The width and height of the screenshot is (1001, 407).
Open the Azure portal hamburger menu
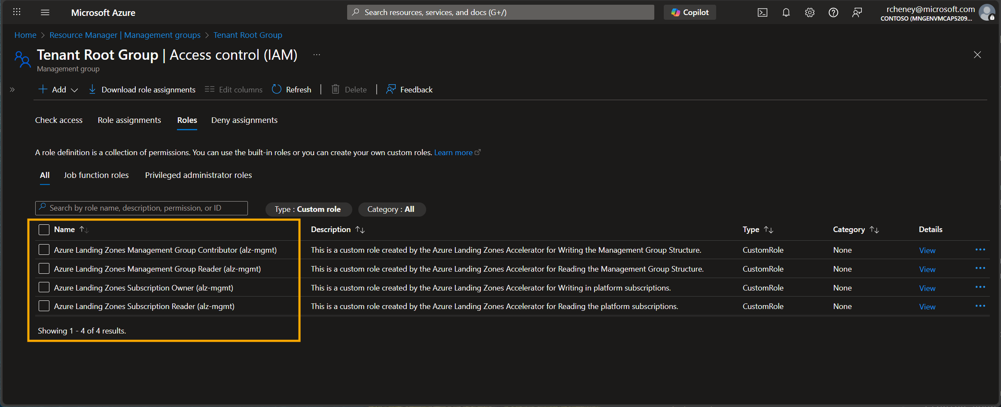click(45, 12)
